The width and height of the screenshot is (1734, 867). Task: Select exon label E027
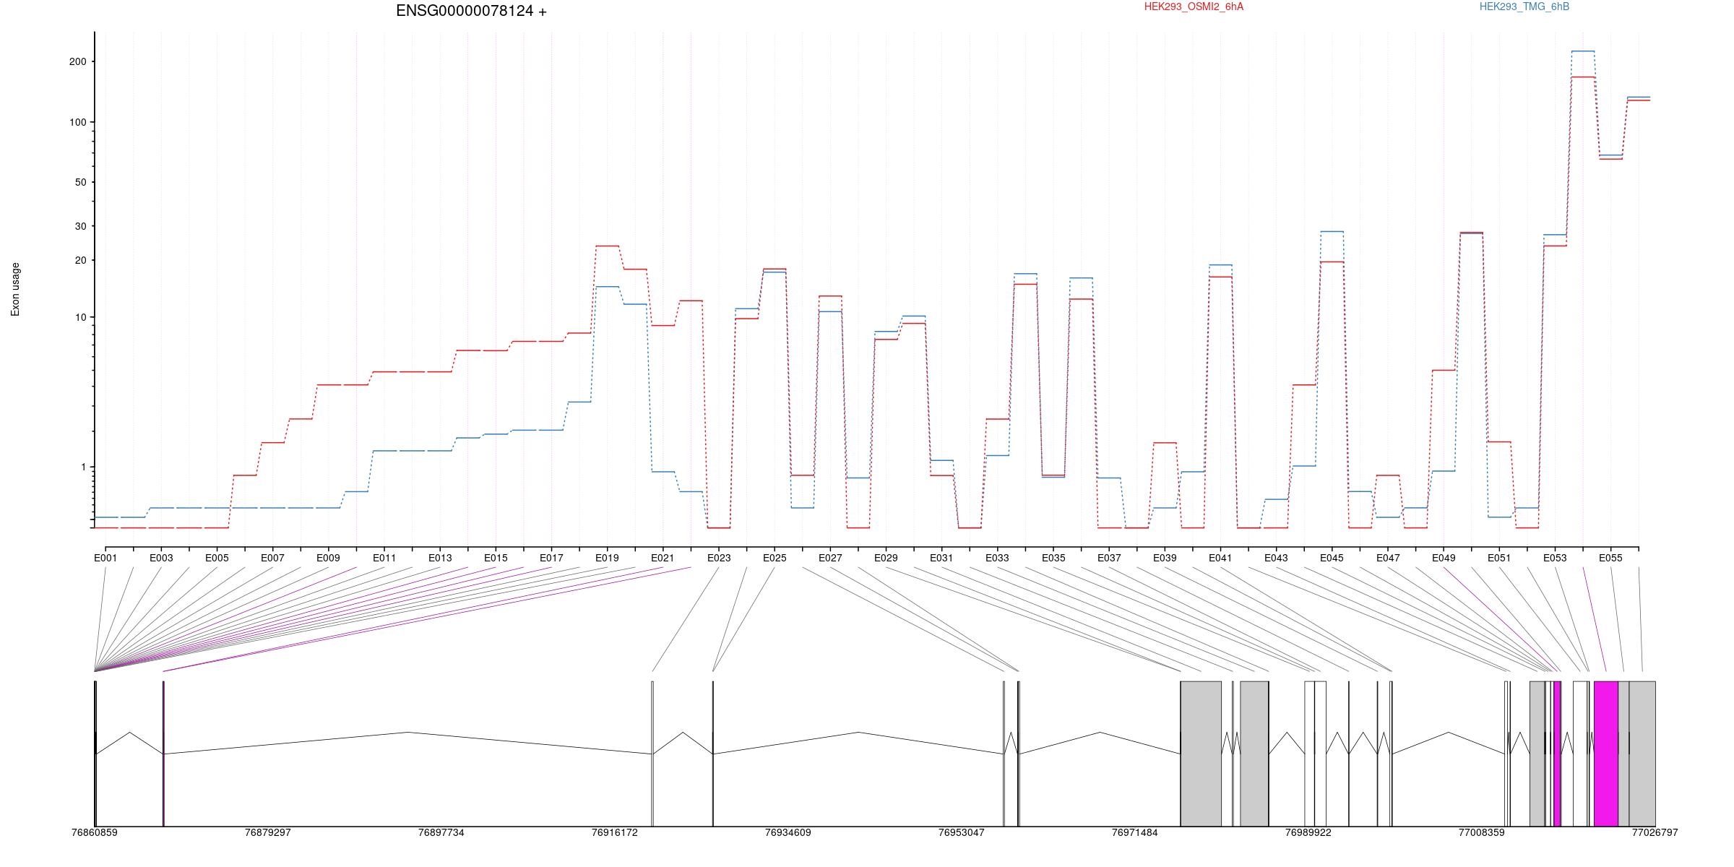click(x=830, y=558)
